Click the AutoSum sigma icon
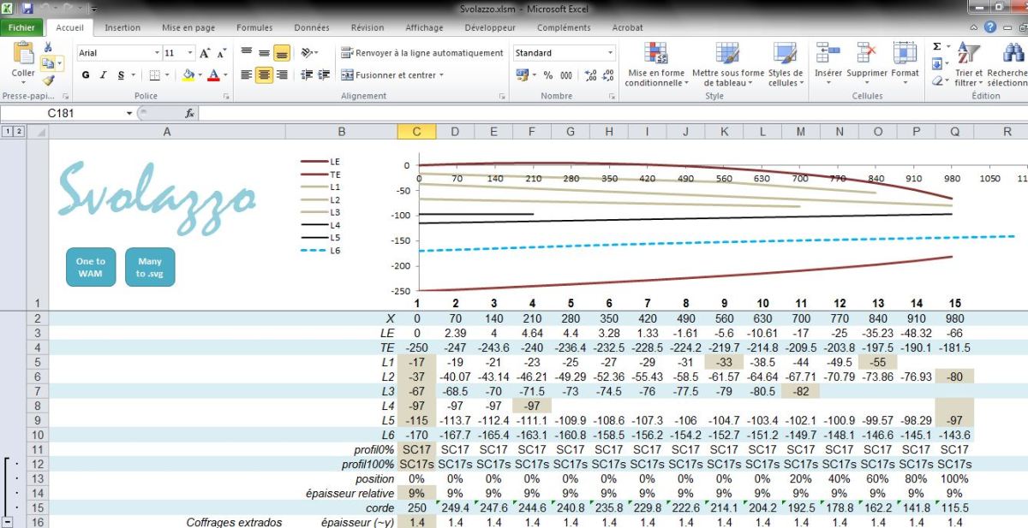1028x528 pixels. [936, 47]
